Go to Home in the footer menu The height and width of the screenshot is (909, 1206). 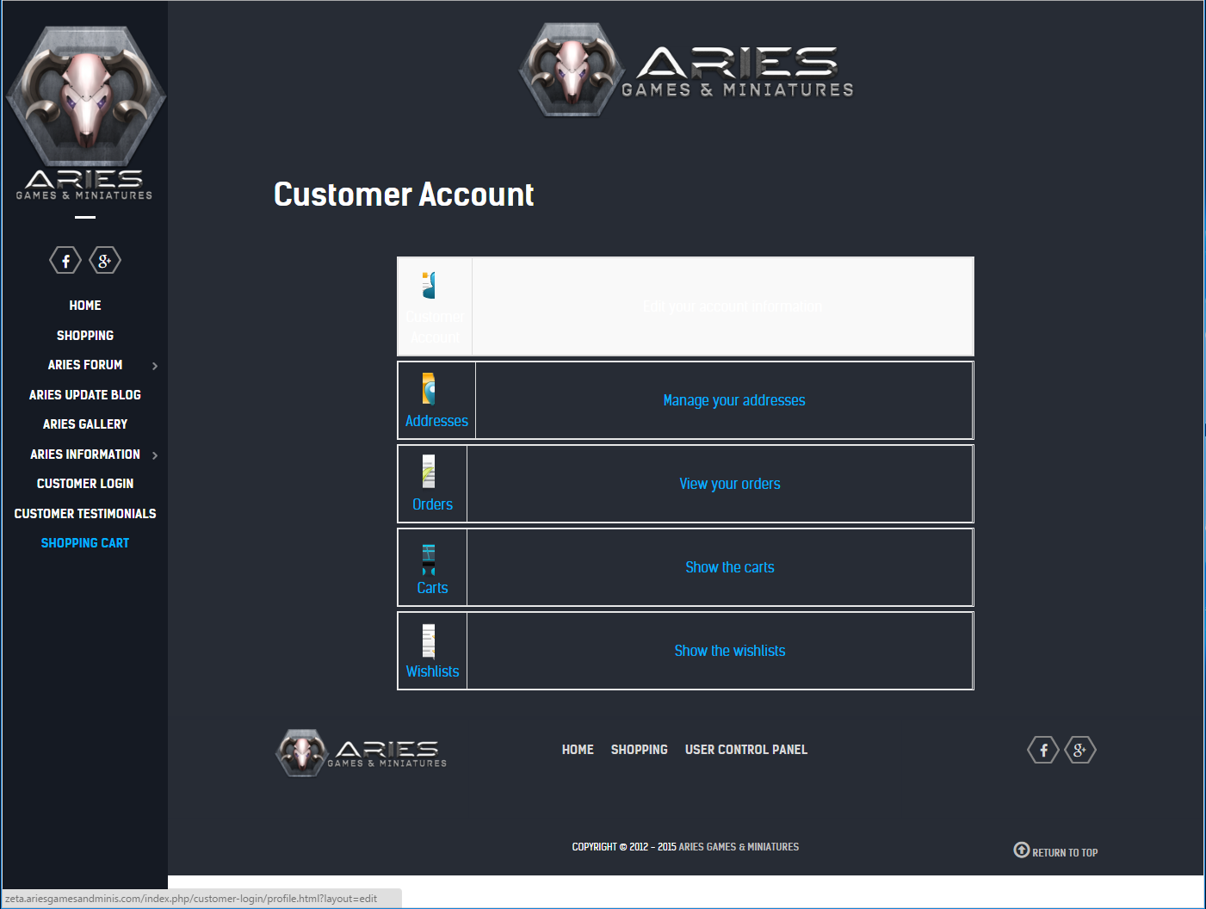[x=578, y=750]
